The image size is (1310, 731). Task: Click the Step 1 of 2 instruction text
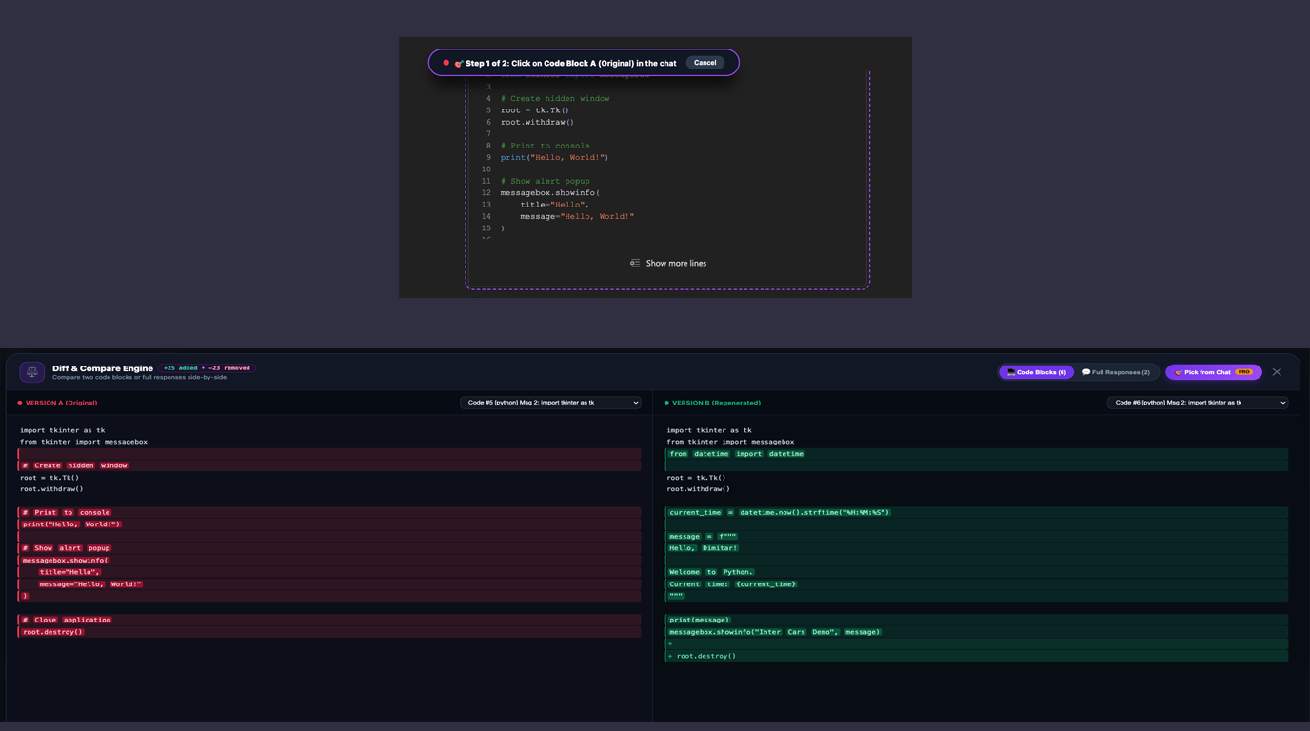(x=570, y=63)
